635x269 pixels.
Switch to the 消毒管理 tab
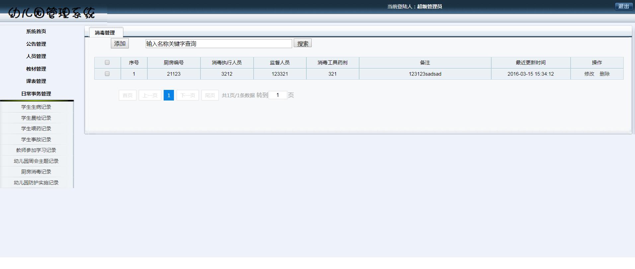pyautogui.click(x=105, y=33)
